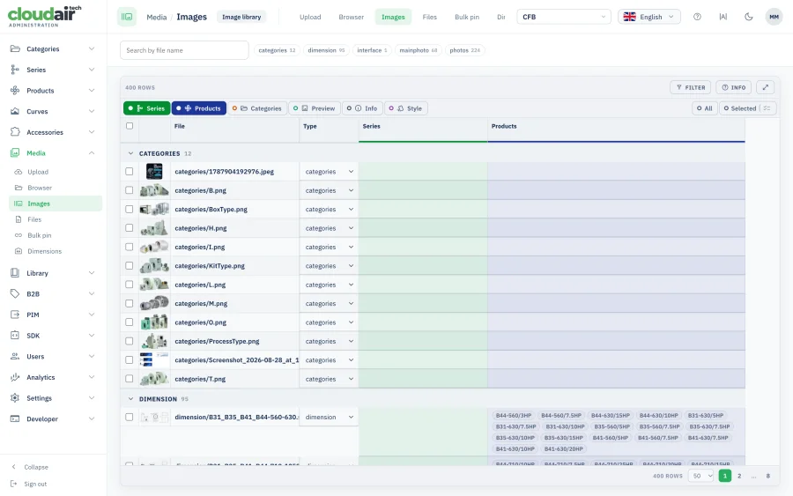Screen dimensions: 793x496
Task: Open the MM user avatar
Action: [774, 17]
